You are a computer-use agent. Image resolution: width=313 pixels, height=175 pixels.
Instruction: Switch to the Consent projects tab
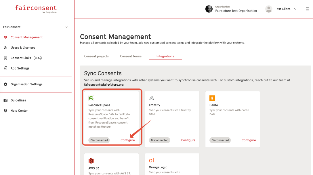point(96,56)
